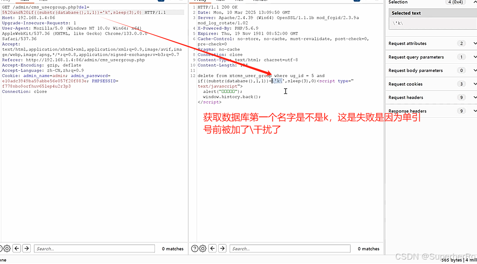
Task: Click Connection: close in the request
Action: tap(24, 91)
